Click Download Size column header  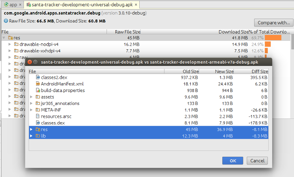tap(195, 32)
